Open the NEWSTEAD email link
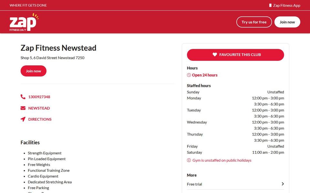This screenshot has height=193, width=310. coord(39,108)
